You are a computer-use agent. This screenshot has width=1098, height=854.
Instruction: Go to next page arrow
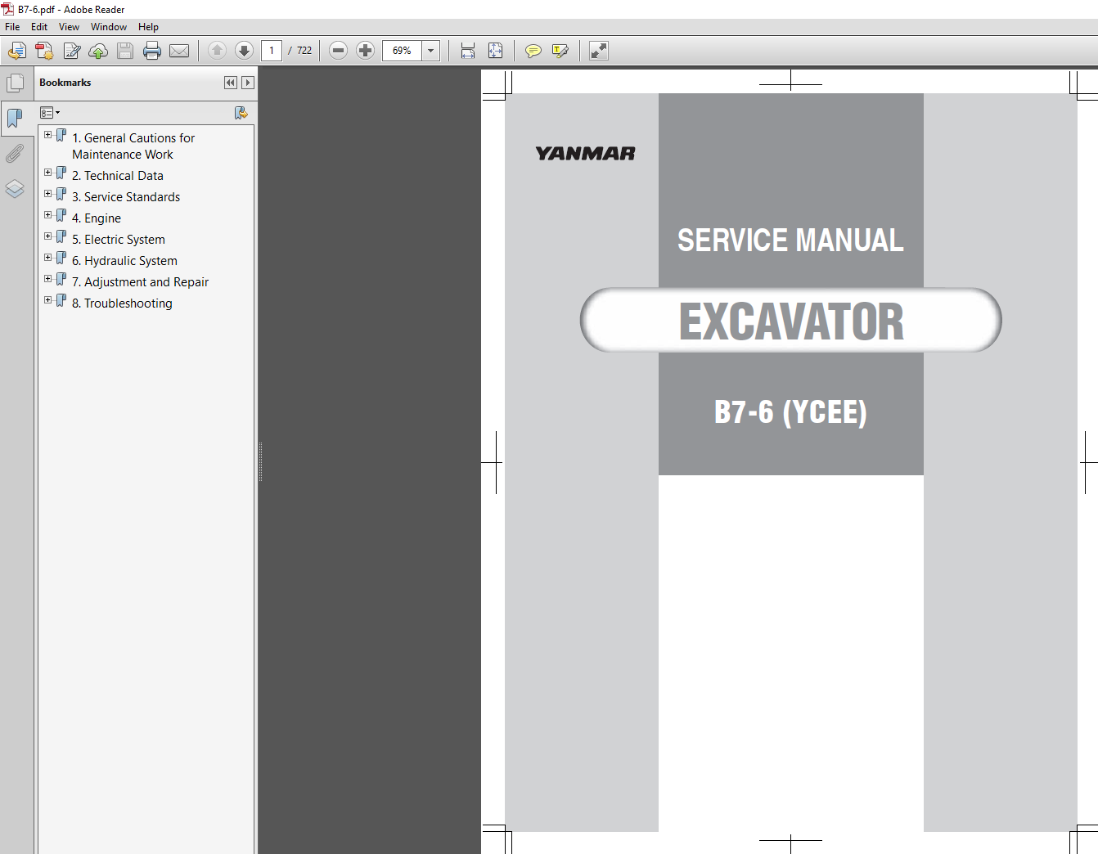[244, 51]
